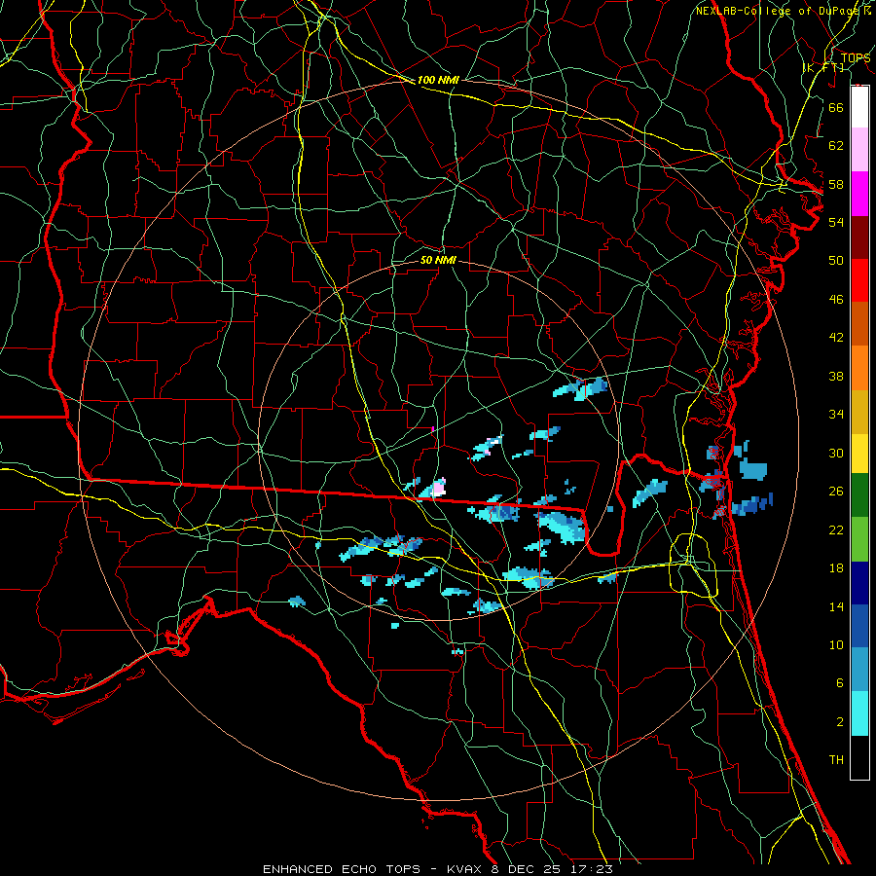Click the dark green swatch near 26

pos(859,495)
